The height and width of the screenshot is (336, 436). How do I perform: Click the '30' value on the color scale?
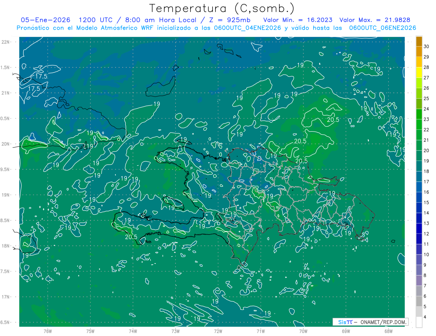[427, 46]
